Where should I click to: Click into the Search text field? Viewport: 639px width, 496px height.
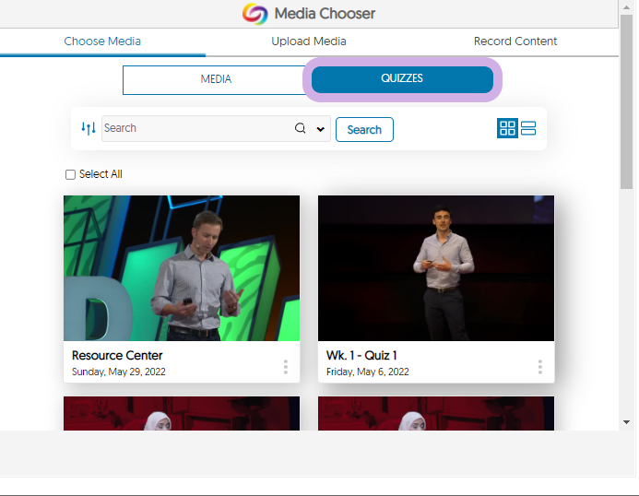(195, 129)
